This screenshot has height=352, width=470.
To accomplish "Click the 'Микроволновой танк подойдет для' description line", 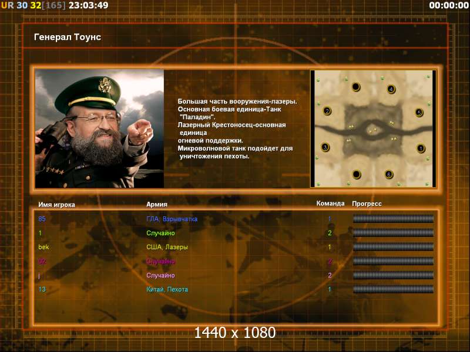I will coord(236,148).
